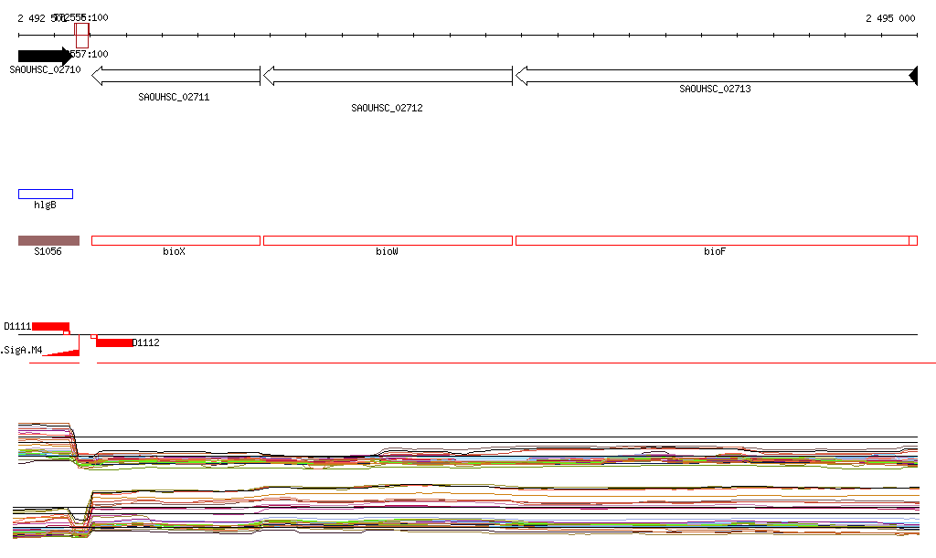Click the SAOUHSC_02712 text label
Image resolution: width=936 pixels, height=558 pixels.
[x=387, y=108]
